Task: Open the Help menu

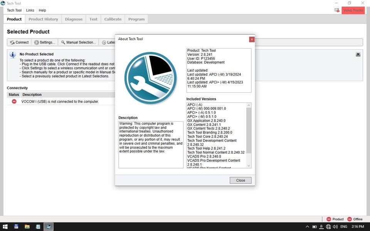Action: click(x=42, y=10)
